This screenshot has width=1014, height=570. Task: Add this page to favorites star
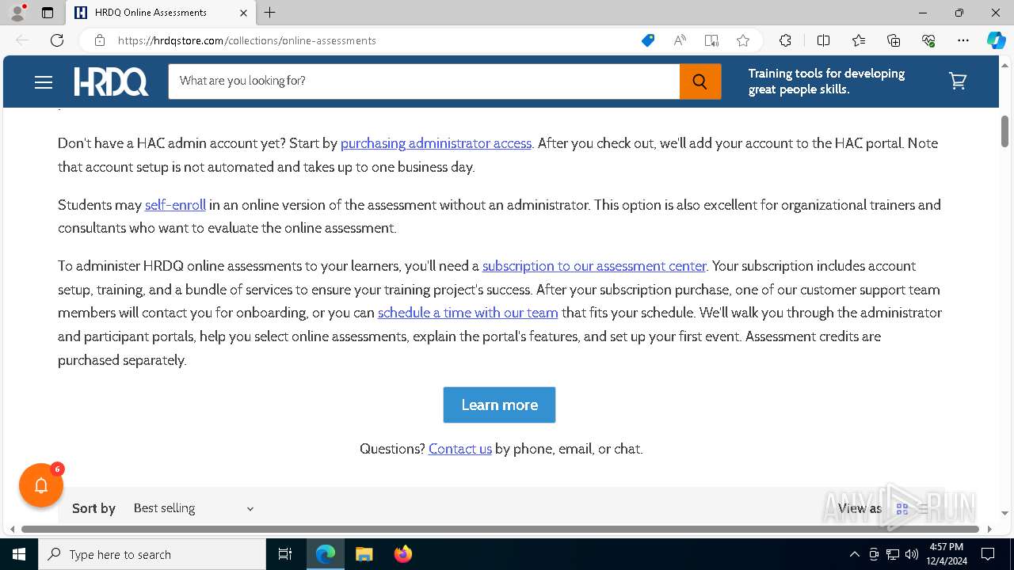click(x=742, y=40)
